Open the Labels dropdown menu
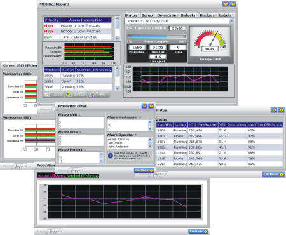This screenshot has width=286, height=235. [x=226, y=15]
